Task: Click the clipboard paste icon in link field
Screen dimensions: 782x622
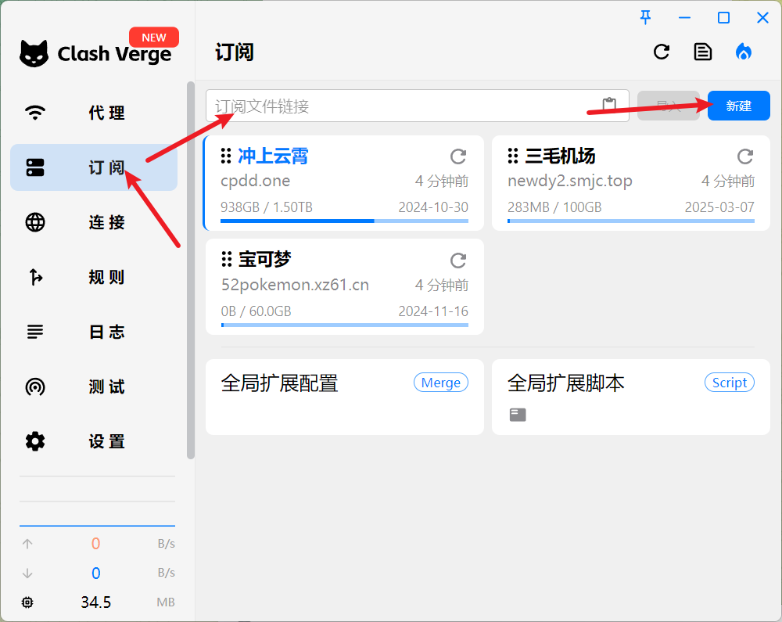Action: tap(609, 106)
